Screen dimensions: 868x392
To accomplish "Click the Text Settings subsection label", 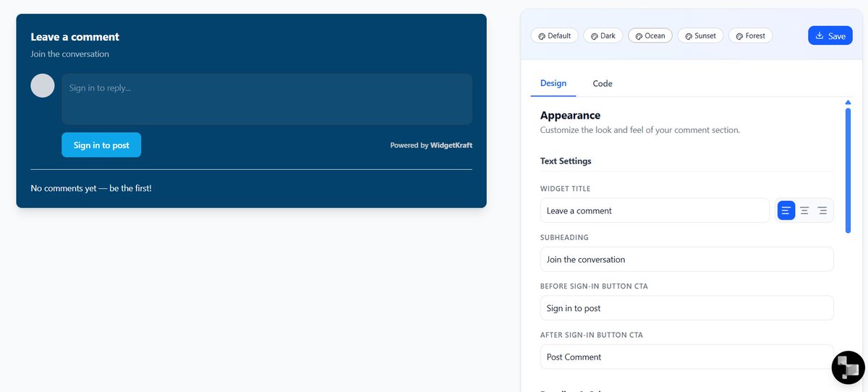I will (x=566, y=161).
